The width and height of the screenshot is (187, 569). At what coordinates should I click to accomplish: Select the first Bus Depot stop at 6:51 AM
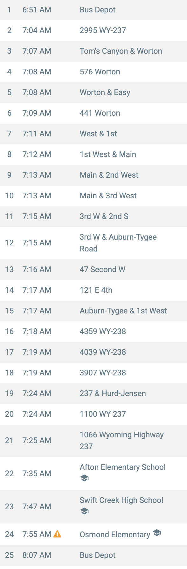93,10
